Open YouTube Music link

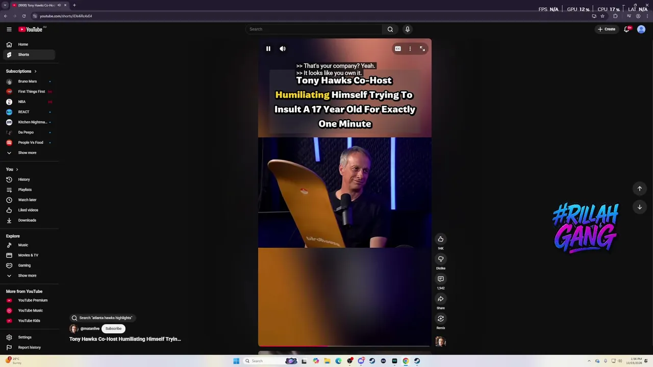tap(29, 310)
